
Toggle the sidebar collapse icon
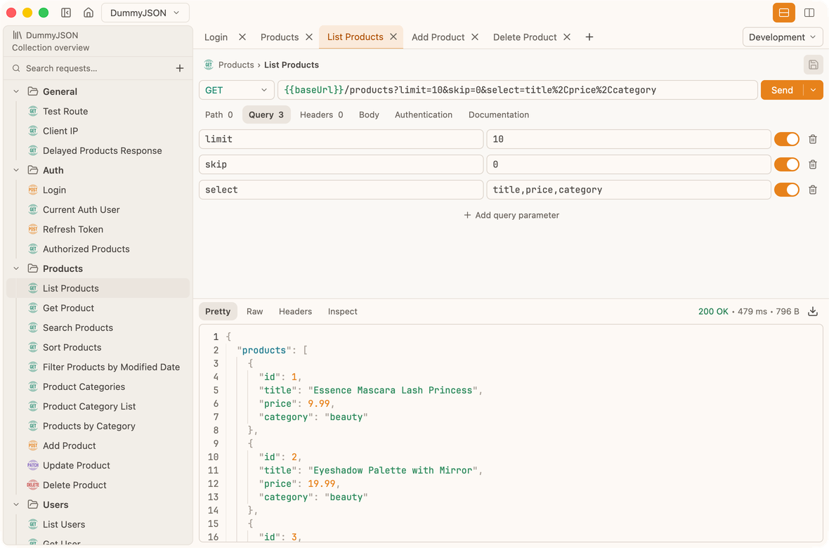coord(66,13)
